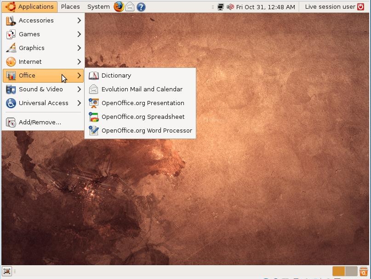Launch Dictionary from the Office submenu
This screenshot has width=371, height=279.
[140, 76]
